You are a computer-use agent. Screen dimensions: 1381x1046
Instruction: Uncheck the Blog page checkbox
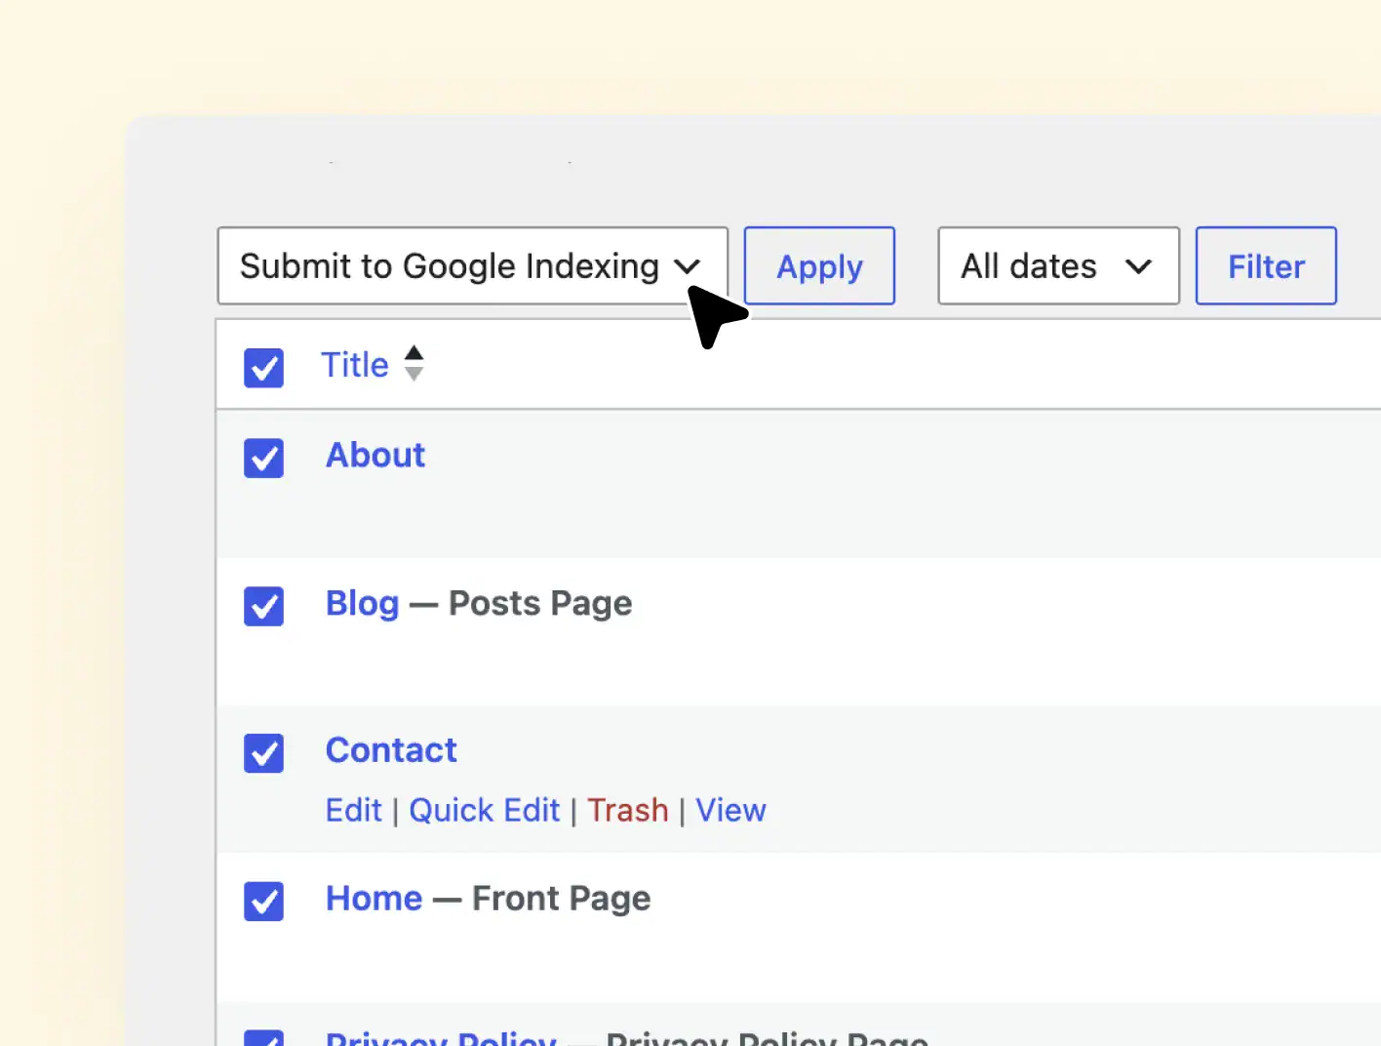[263, 606]
